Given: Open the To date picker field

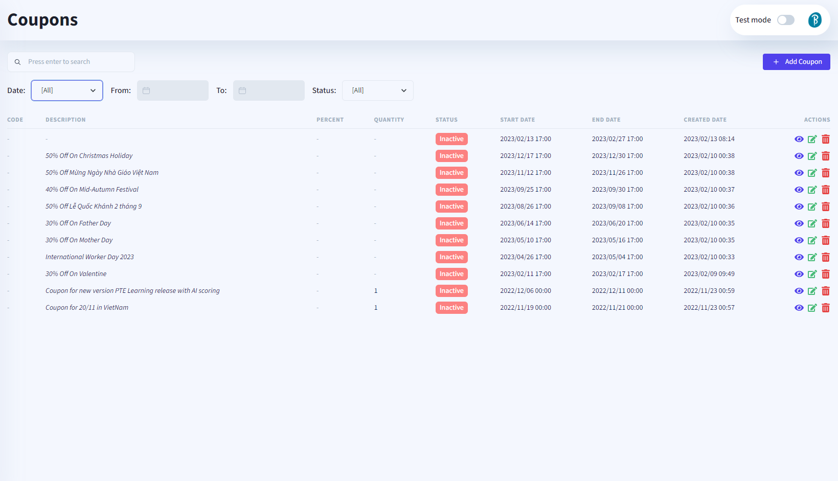Looking at the screenshot, I should (x=269, y=90).
